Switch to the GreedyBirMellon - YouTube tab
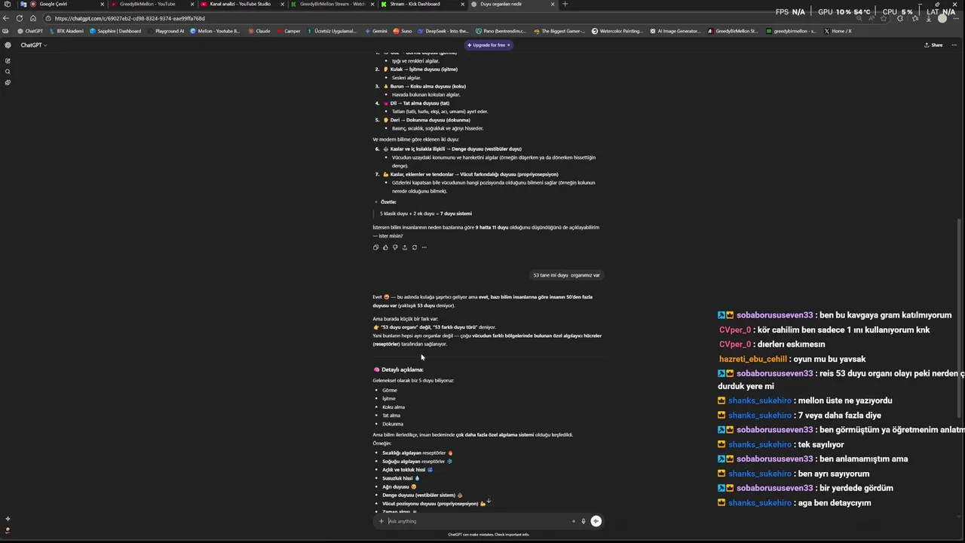This screenshot has height=543, width=965. click(x=152, y=4)
